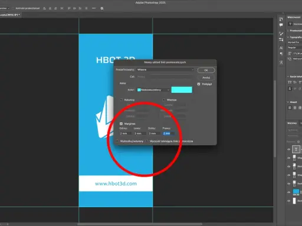Click the www.hbot3d.com text on canvas
302x226 pixels.
(x=116, y=184)
